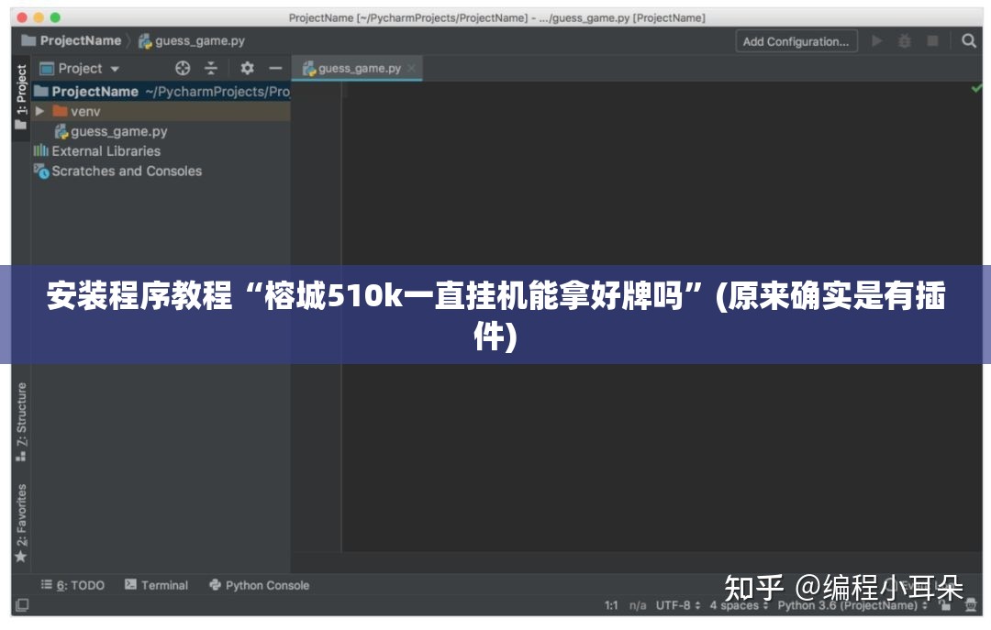Click the Stop square icon
The image size is (991, 630).
click(x=932, y=41)
